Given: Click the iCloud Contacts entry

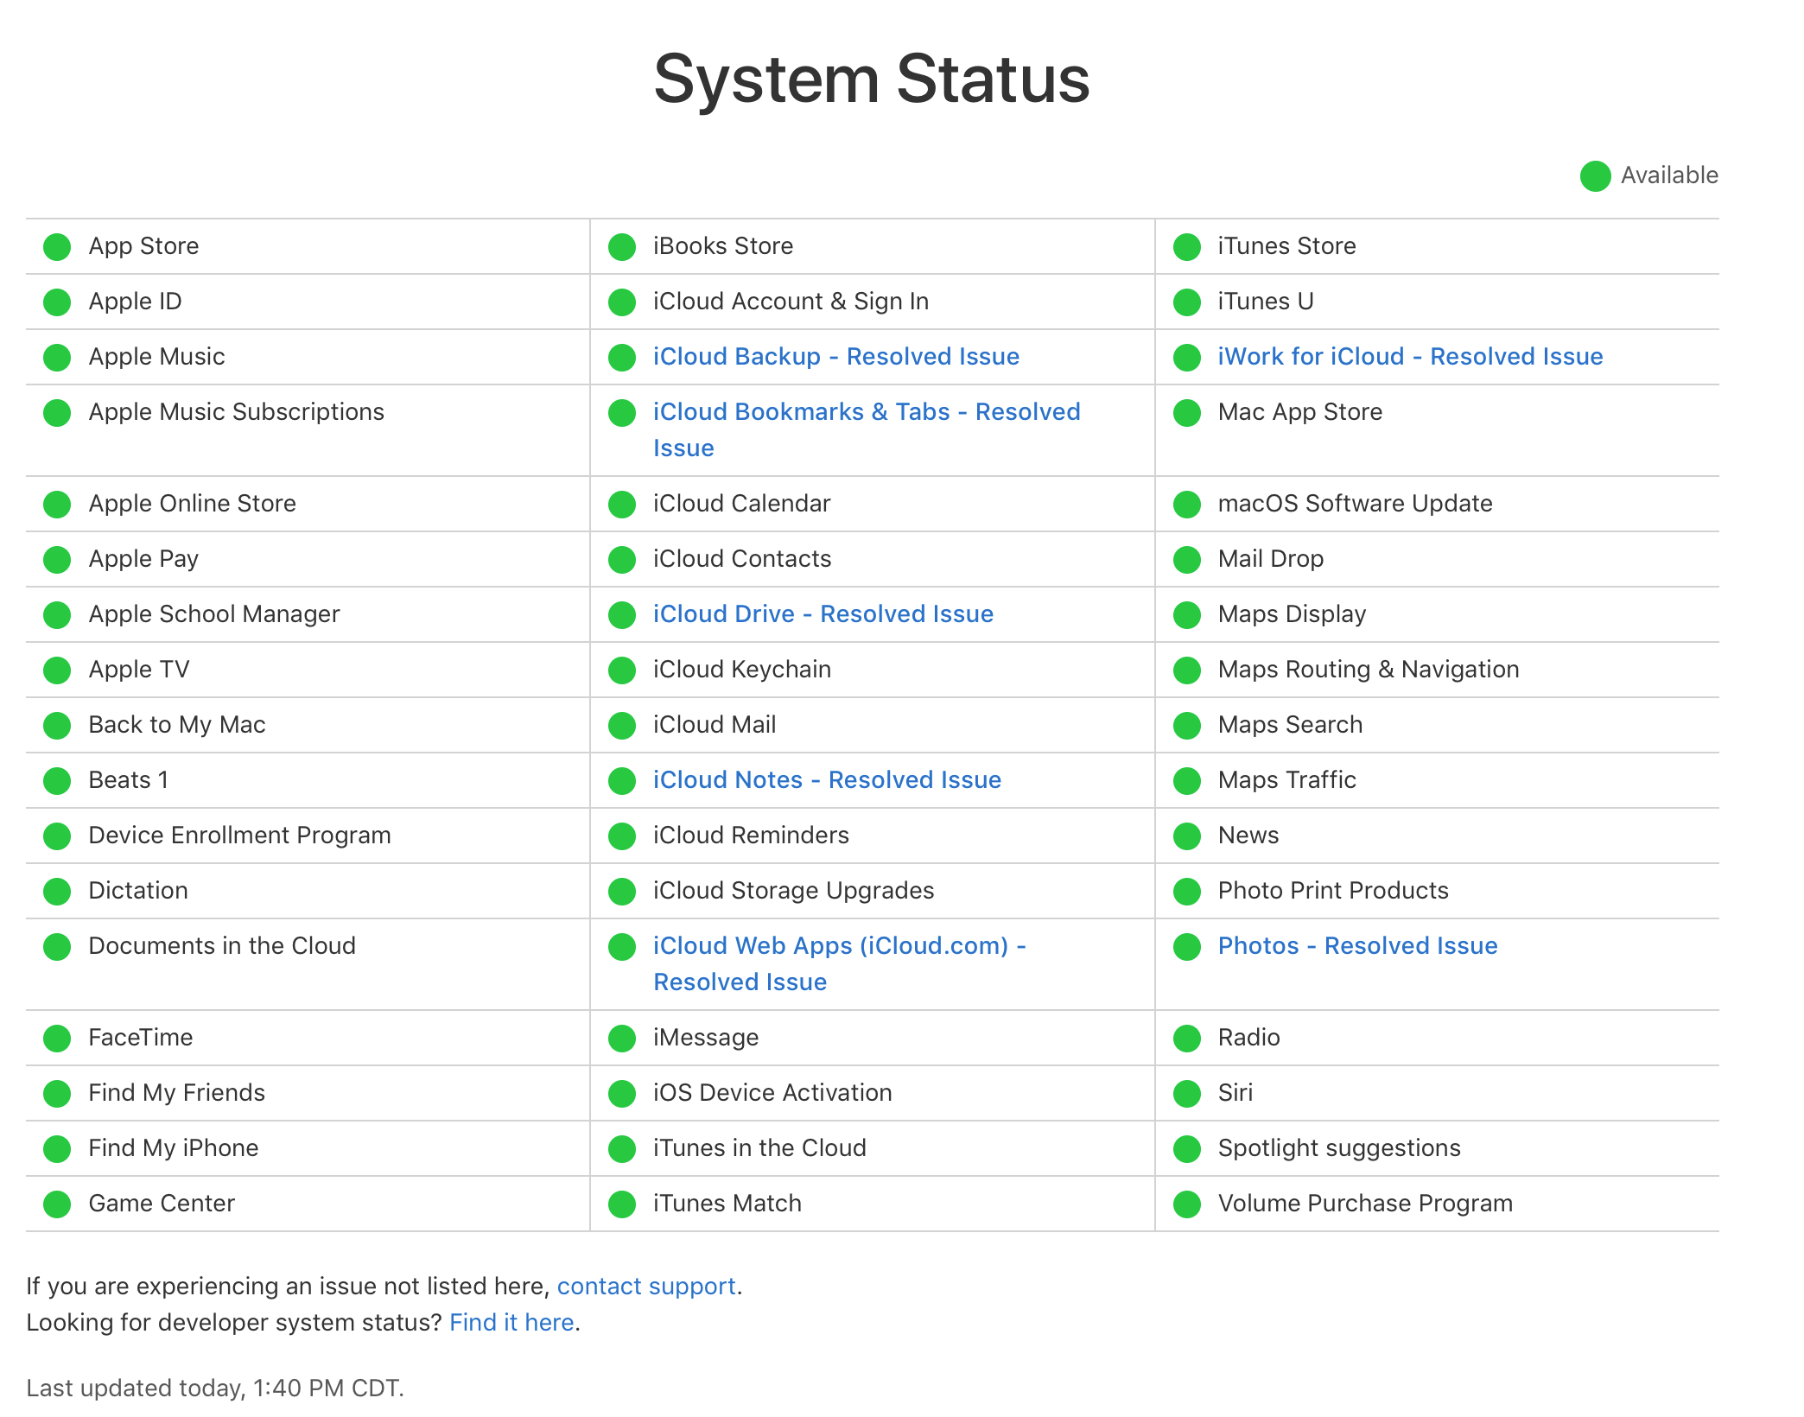Looking at the screenshot, I should click(x=742, y=559).
